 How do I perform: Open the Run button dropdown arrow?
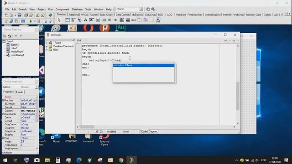[x=35, y=21]
